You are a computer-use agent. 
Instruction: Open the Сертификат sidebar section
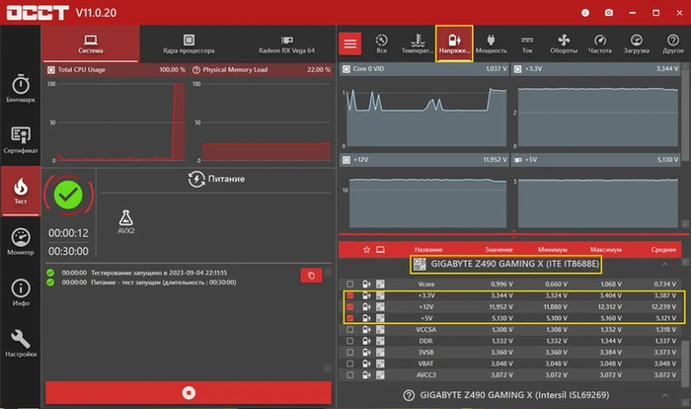point(21,140)
